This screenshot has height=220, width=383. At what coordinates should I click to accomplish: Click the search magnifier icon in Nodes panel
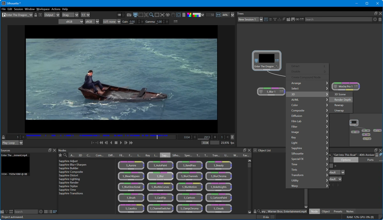coord(65,155)
